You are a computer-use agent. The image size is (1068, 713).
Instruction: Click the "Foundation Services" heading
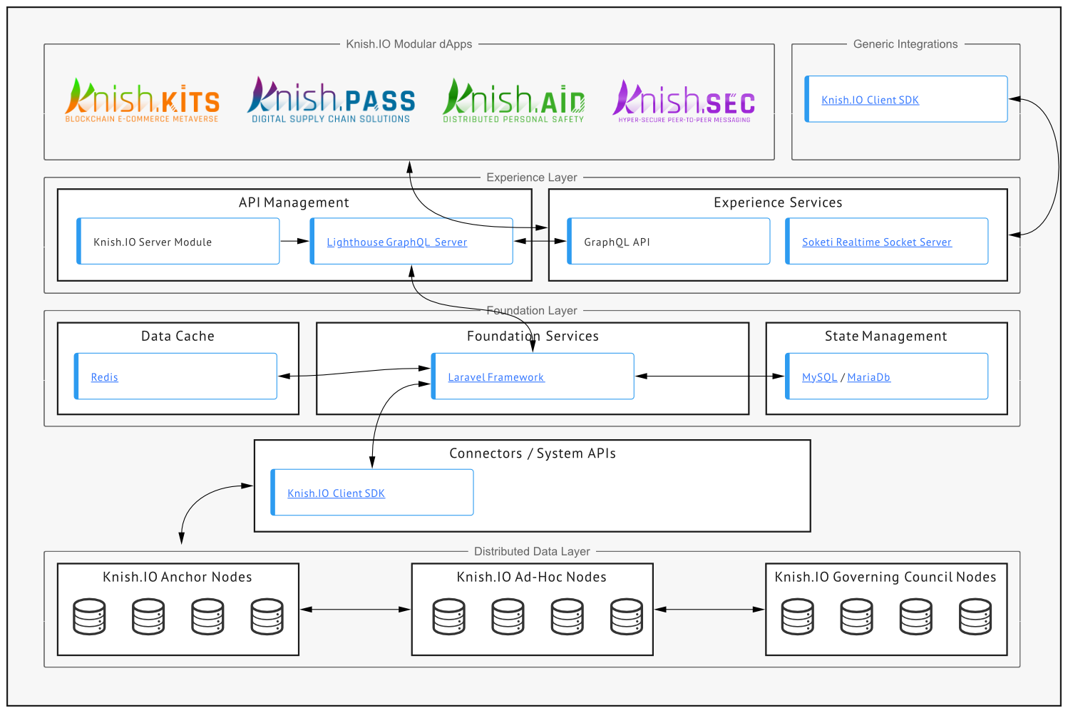pos(533,336)
